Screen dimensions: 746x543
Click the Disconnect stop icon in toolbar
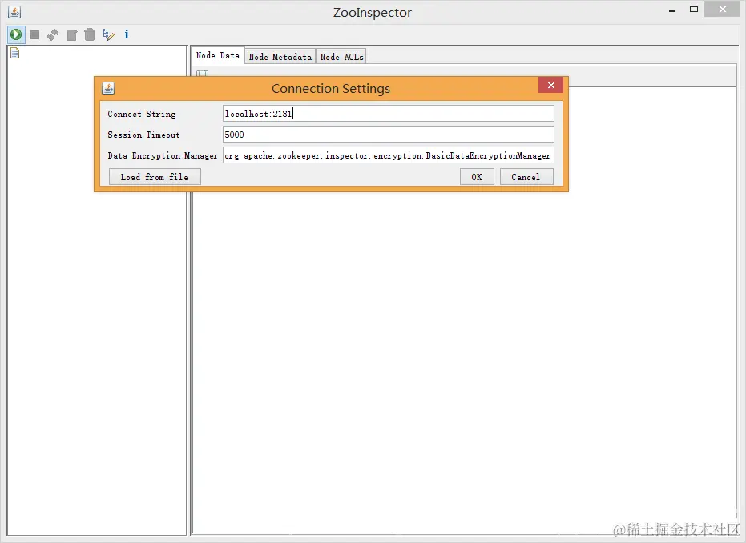click(34, 34)
